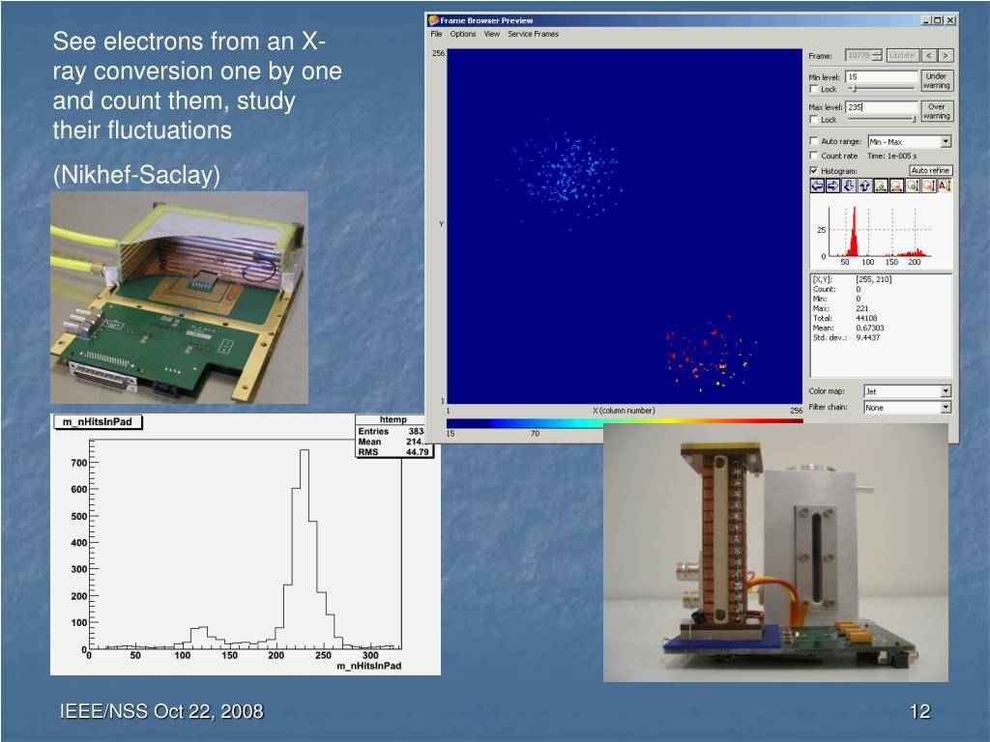Open the Filter chain None dropdown
This screenshot has width=990, height=742.
pyautogui.click(x=907, y=408)
